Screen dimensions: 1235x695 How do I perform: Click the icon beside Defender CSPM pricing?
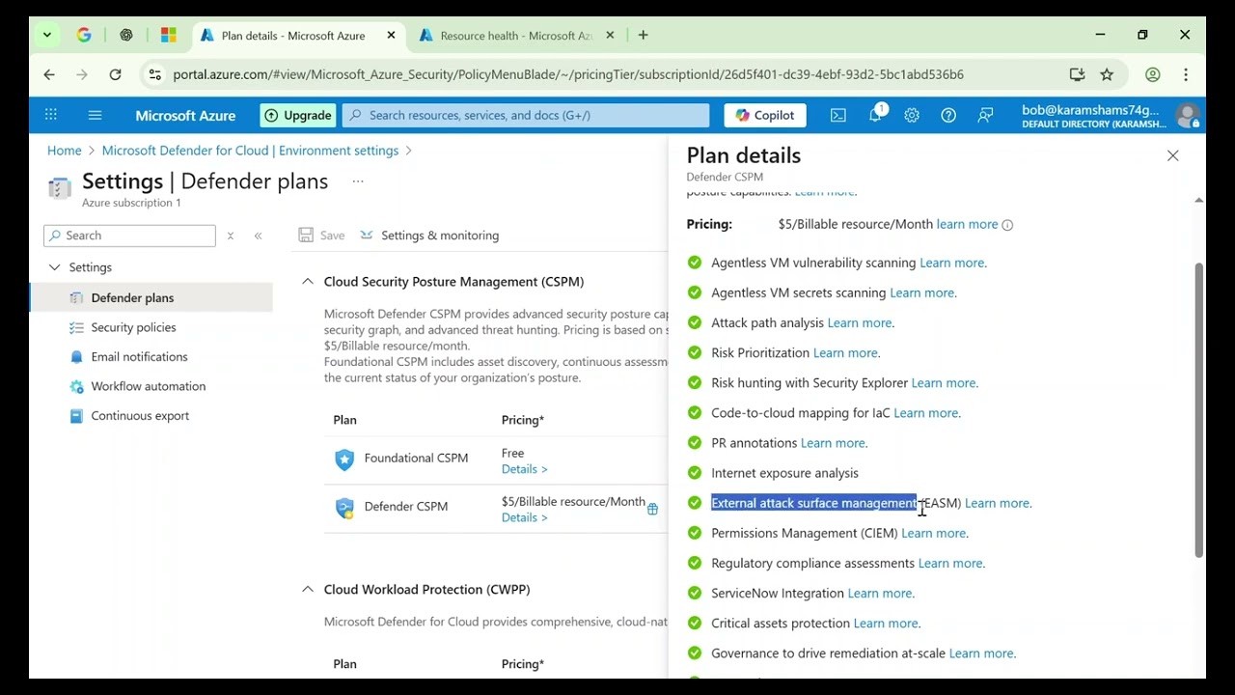point(652,509)
